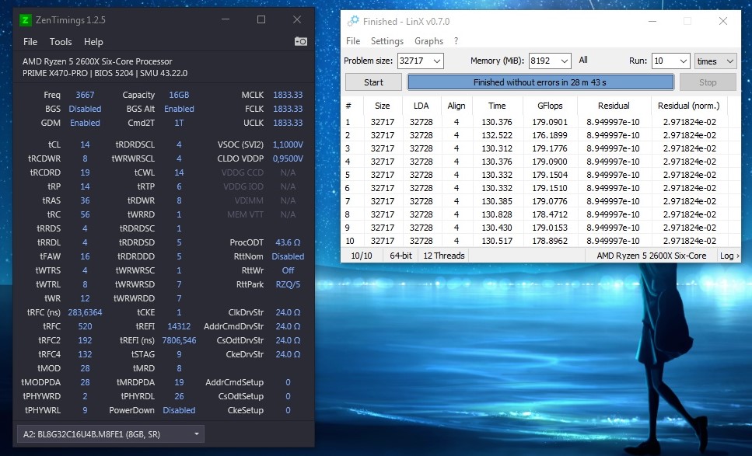
Task: Open the LinX Graphs menu
Action: [x=428, y=41]
